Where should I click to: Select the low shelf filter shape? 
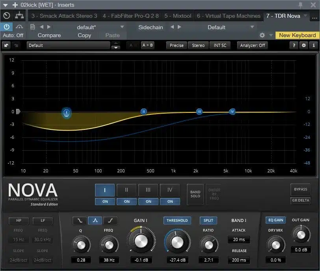pos(80,221)
